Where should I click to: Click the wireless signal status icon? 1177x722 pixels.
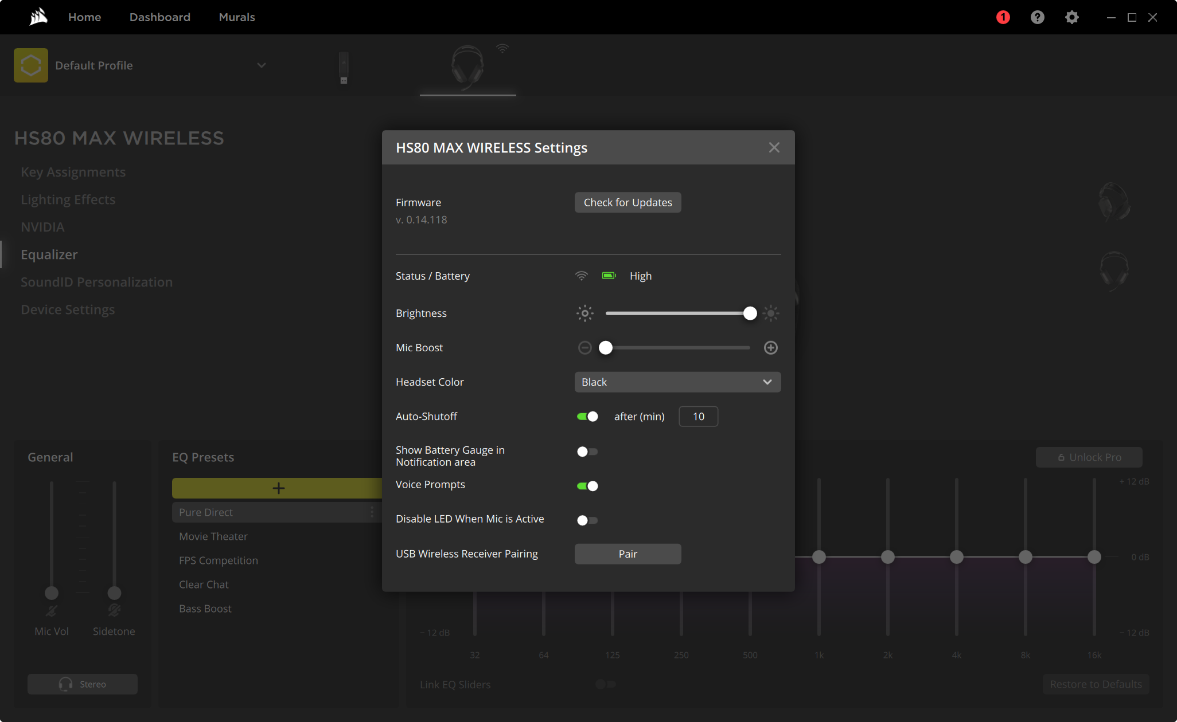(x=582, y=276)
